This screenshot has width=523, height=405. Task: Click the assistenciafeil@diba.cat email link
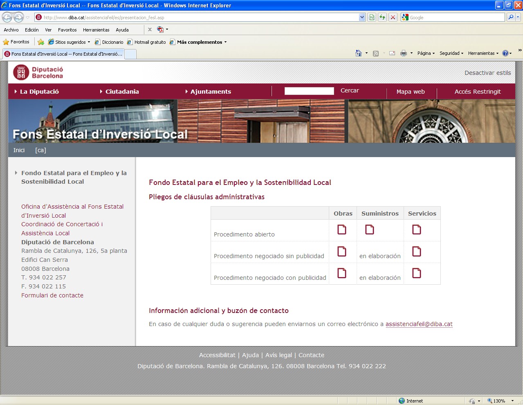pyautogui.click(x=419, y=324)
